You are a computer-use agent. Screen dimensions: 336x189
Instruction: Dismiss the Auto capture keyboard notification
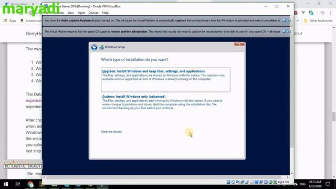click(284, 20)
